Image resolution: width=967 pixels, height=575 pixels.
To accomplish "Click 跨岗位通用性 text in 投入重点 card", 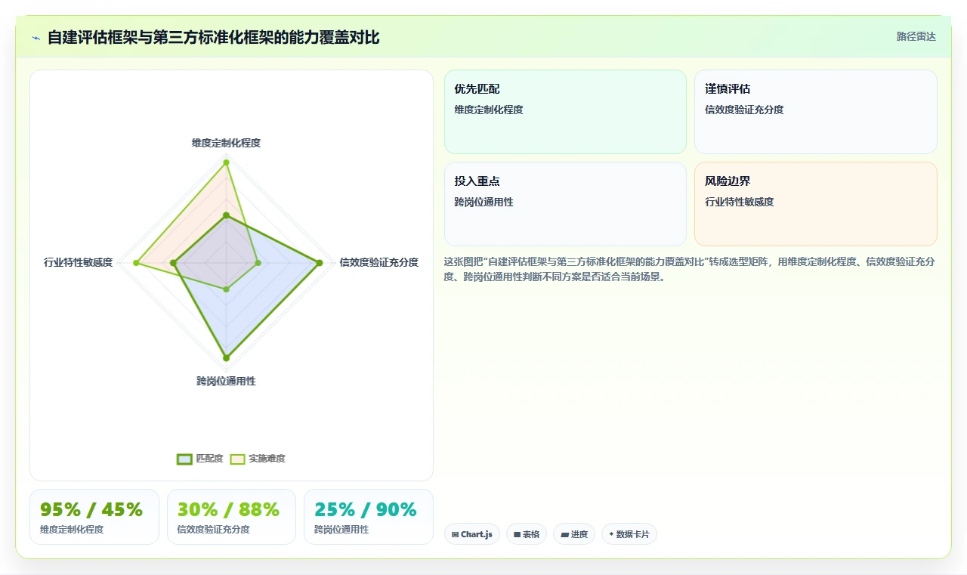I will click(x=484, y=202).
